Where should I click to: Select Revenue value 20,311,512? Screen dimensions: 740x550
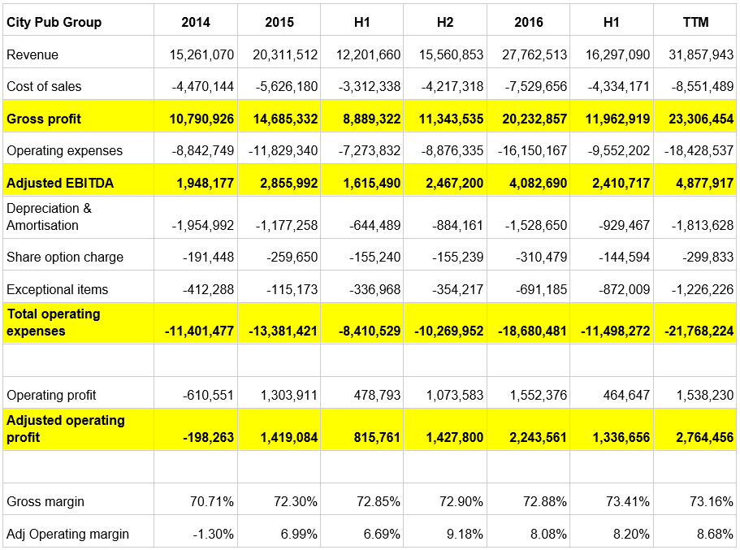(285, 54)
